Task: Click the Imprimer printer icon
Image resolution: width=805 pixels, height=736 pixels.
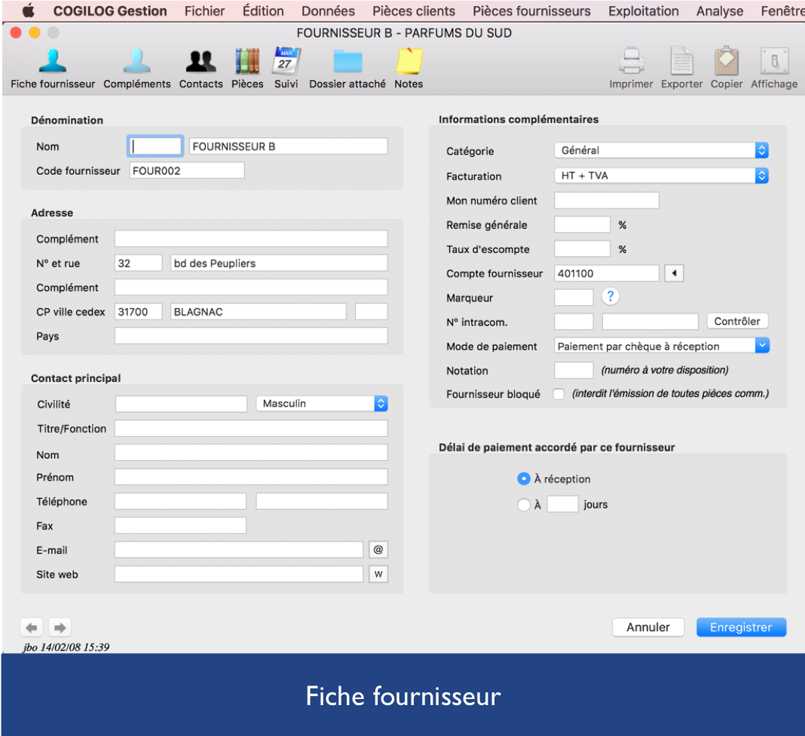Action: (x=631, y=61)
